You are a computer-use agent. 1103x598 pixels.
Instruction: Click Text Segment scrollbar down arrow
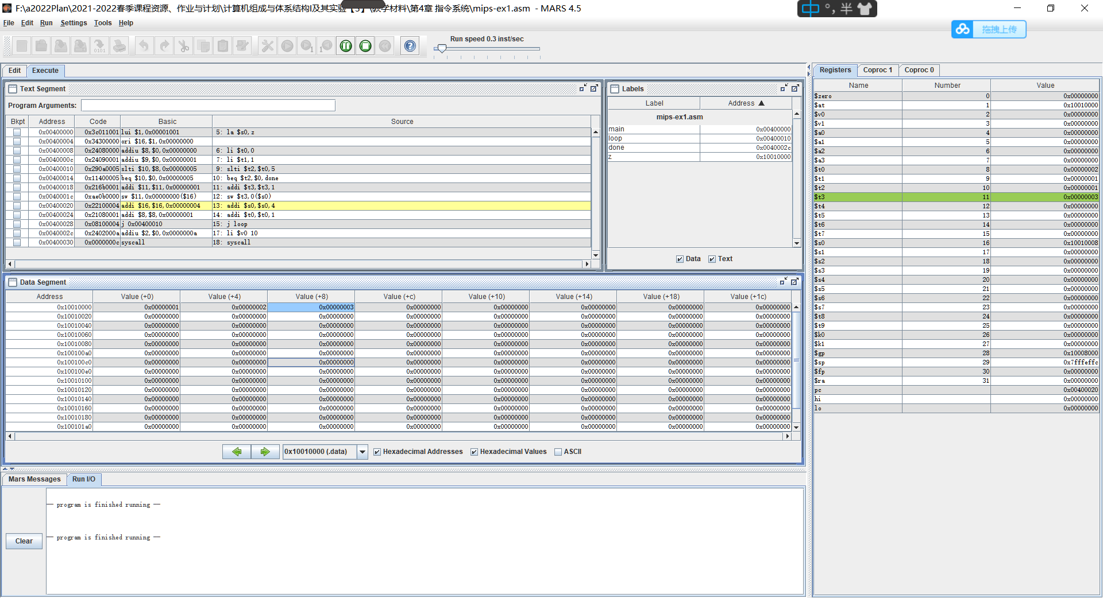[596, 255]
